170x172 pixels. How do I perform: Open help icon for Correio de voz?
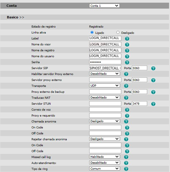[x=127, y=110]
